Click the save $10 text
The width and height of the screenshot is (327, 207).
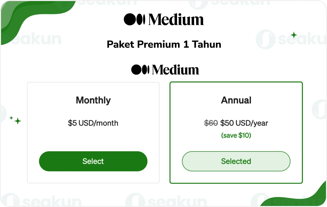point(236,135)
